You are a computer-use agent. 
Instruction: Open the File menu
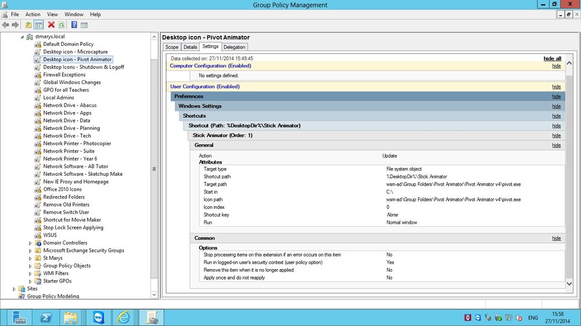(15, 15)
